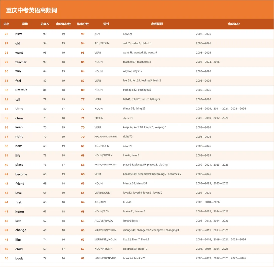Click the part of speech "ADJ/ADV/NOUN/INTJ"

(x=106, y=136)
